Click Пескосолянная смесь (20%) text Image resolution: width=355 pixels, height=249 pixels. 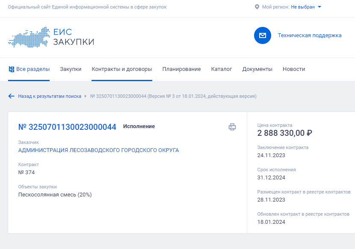coord(55,195)
